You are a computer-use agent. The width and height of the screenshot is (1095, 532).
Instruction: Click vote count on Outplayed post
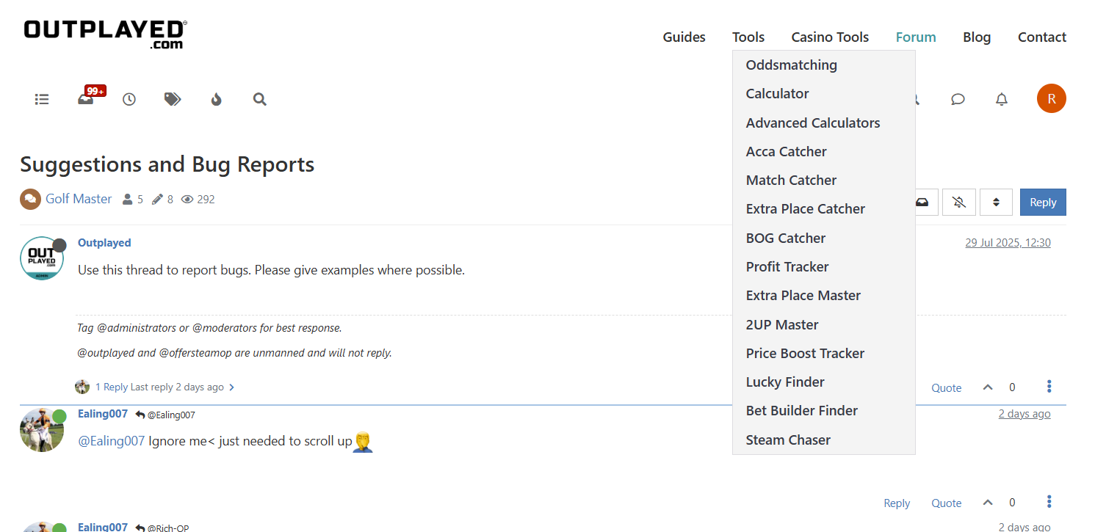pos(1012,387)
